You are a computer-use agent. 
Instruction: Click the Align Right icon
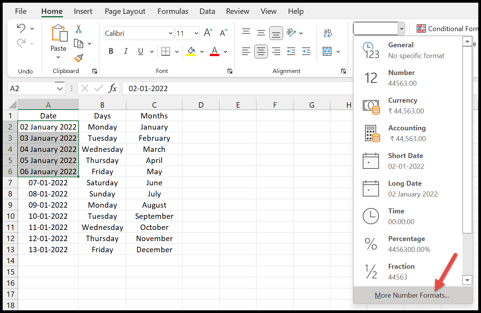tap(276, 51)
